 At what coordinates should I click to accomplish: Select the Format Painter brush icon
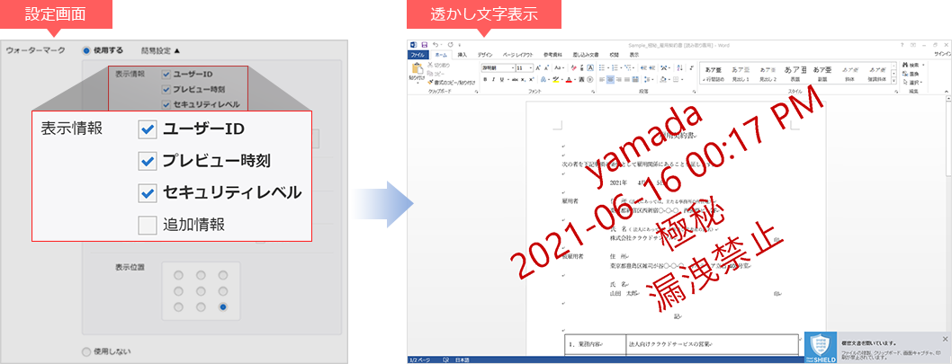click(x=430, y=81)
